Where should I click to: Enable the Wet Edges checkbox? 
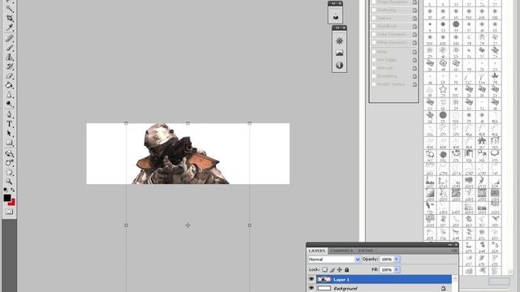click(374, 60)
